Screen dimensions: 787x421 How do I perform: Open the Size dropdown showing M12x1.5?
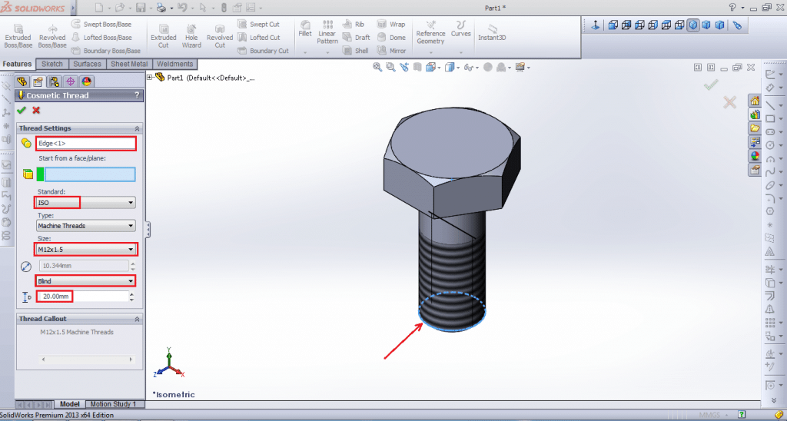point(86,249)
